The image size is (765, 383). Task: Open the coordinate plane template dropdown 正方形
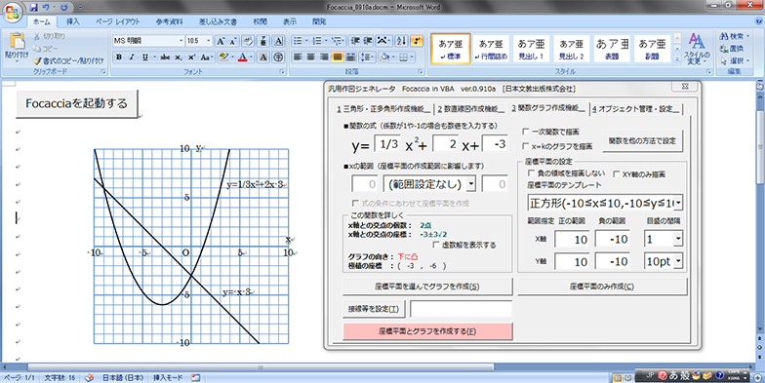click(x=679, y=203)
